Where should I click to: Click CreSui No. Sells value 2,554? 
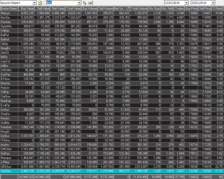tap(170, 136)
